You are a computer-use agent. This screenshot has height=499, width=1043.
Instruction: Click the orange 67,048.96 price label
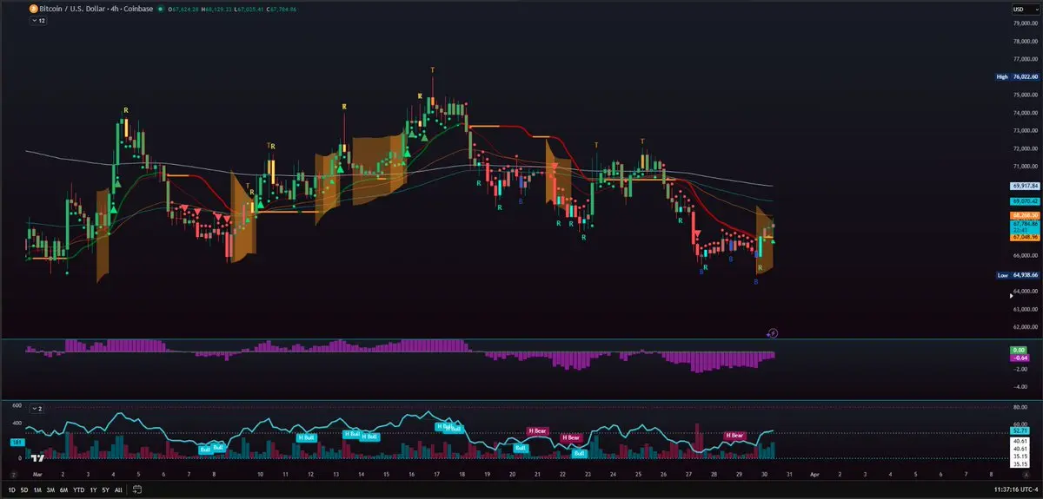tap(1024, 236)
